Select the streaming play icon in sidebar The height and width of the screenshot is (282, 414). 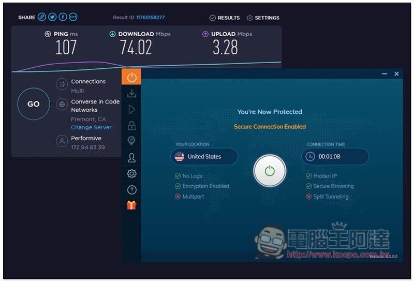[x=131, y=109]
